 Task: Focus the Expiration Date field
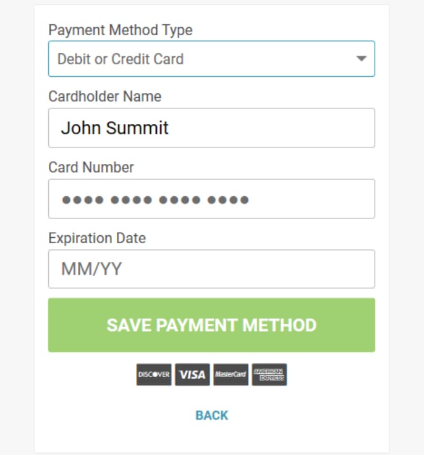point(211,269)
